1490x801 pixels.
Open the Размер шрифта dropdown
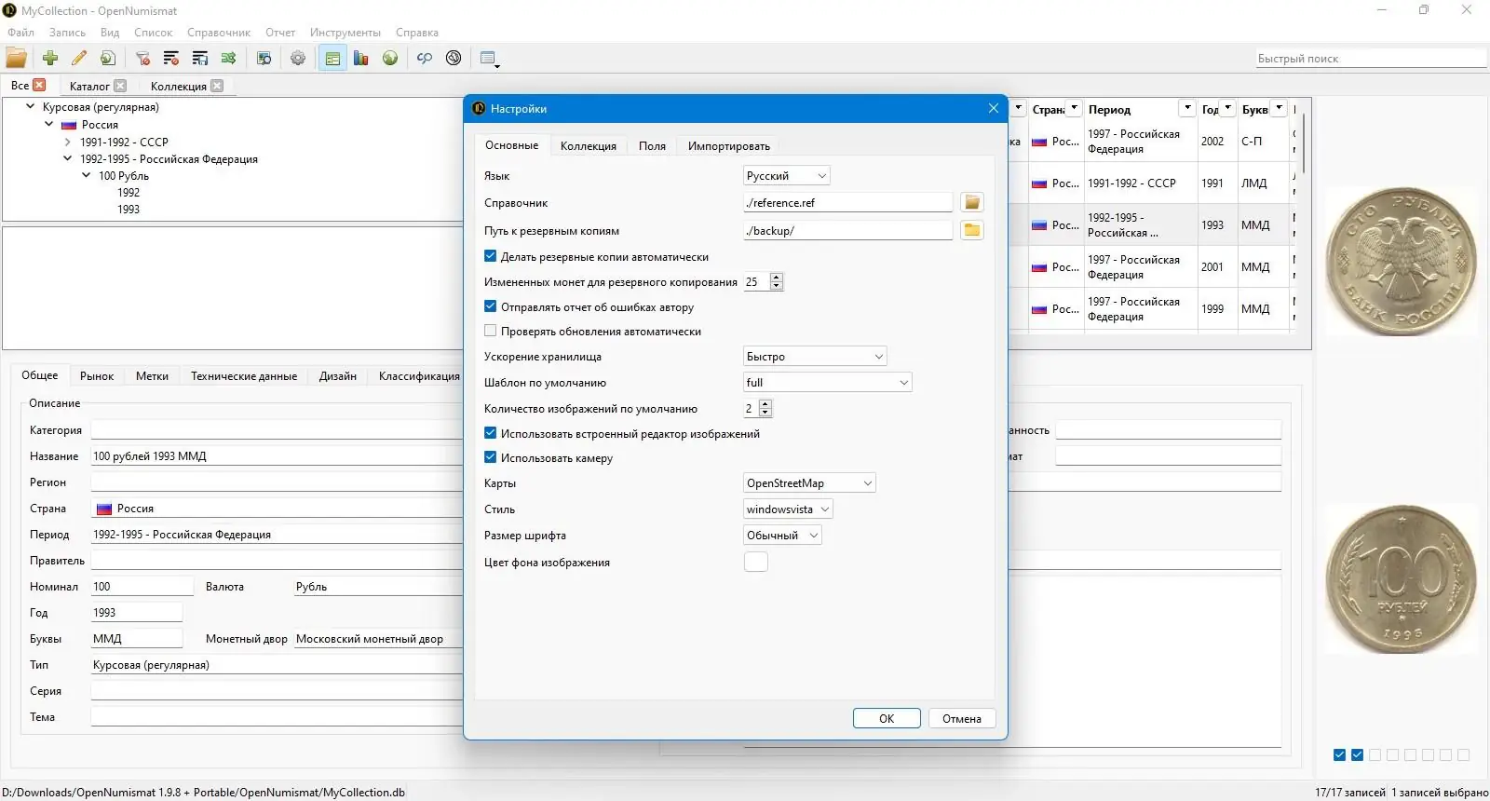click(x=782, y=535)
